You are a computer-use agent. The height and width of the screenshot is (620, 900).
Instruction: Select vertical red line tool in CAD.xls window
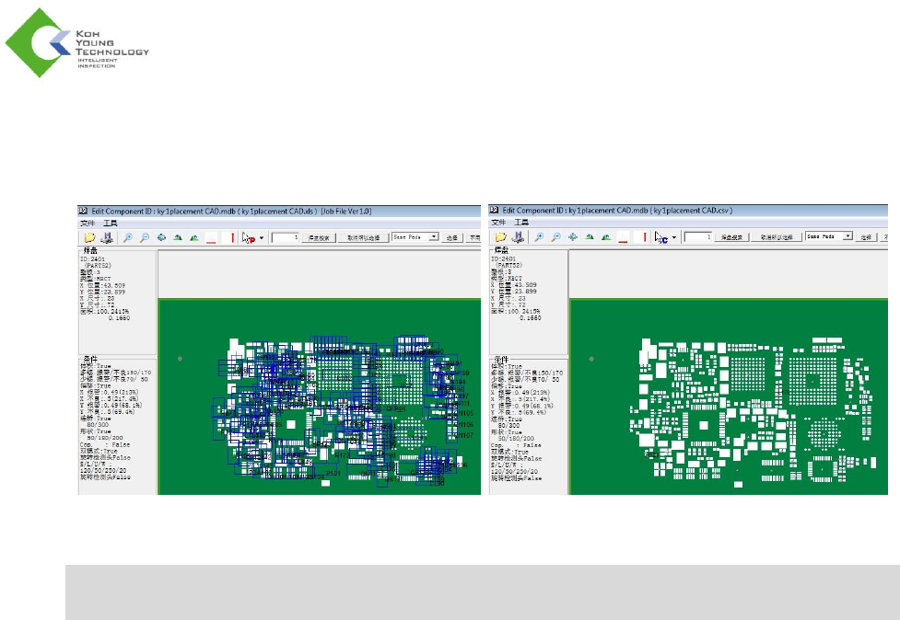tap(229, 237)
